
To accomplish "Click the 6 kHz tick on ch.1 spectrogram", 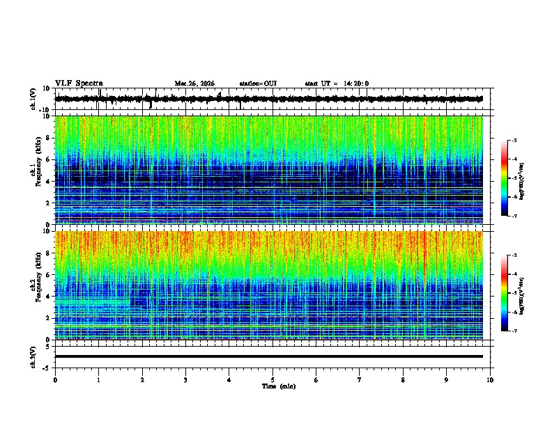I will [x=49, y=159].
